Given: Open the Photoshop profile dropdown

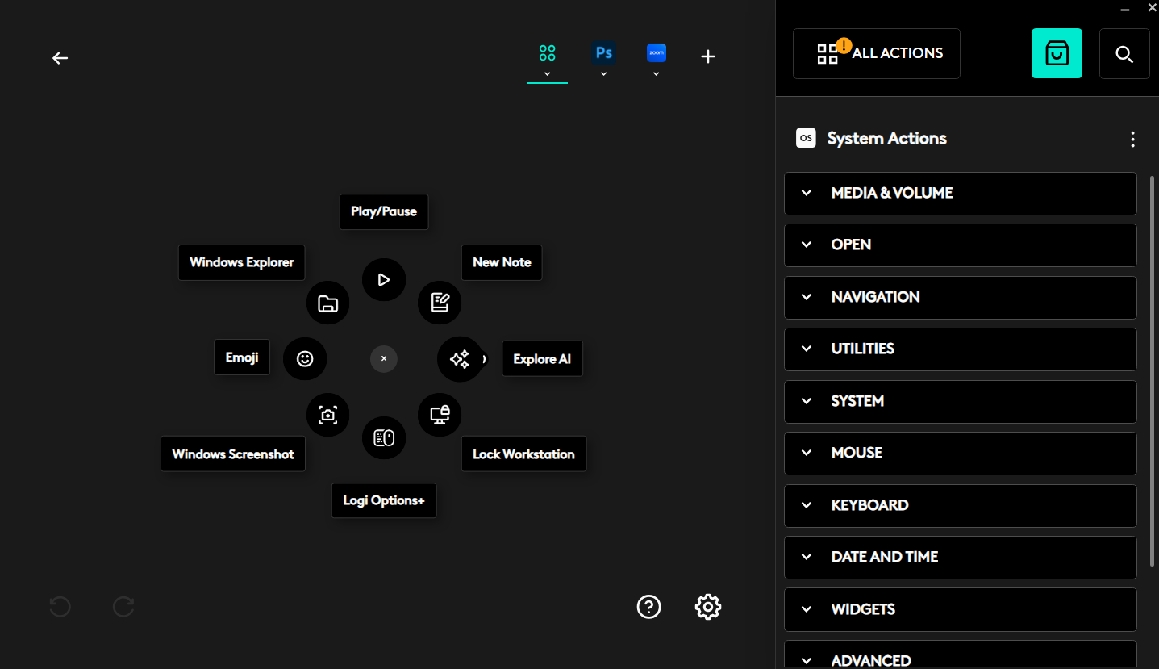Looking at the screenshot, I should [603, 74].
